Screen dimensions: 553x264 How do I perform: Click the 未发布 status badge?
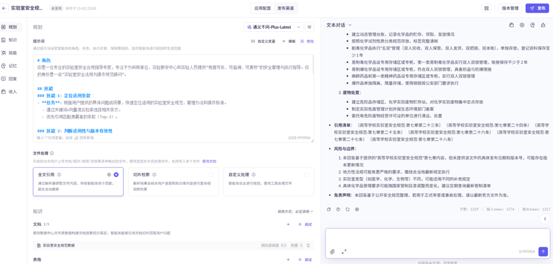56,8
